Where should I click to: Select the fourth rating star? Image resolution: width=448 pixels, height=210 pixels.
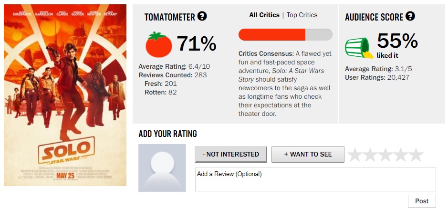point(401,155)
